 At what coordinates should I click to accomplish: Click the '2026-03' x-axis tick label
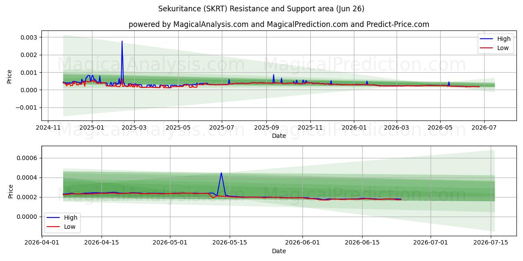(x=396, y=127)
